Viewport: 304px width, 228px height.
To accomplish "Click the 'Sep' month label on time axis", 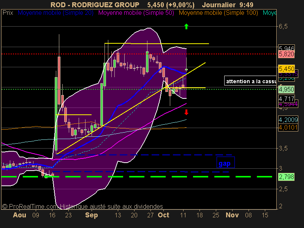I will tap(92, 215).
